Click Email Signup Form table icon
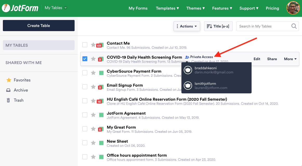The width and height of the screenshot is (302, 166). tap(101, 87)
